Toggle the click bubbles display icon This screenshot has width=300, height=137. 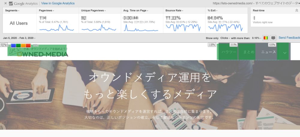tap(273, 38)
